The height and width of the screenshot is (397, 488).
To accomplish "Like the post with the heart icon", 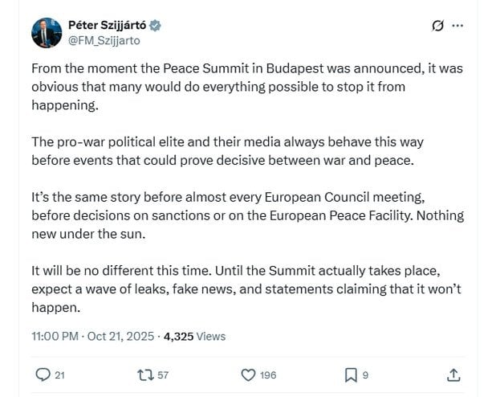I will 249,374.
